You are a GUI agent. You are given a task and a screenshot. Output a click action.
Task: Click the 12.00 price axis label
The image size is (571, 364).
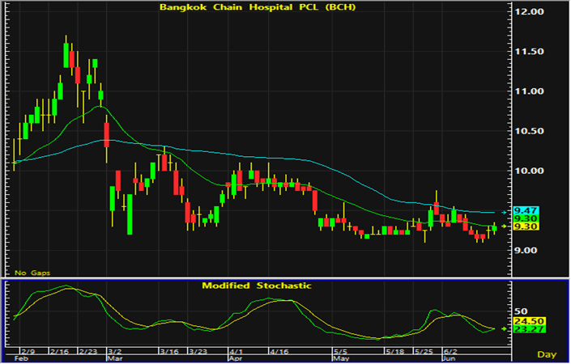(529, 11)
